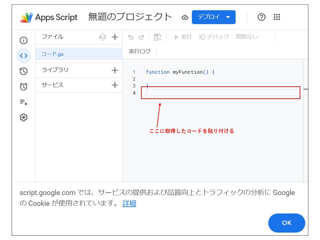Open the デプロイ dropdown button
This screenshot has height=240, width=320.
tap(214, 17)
